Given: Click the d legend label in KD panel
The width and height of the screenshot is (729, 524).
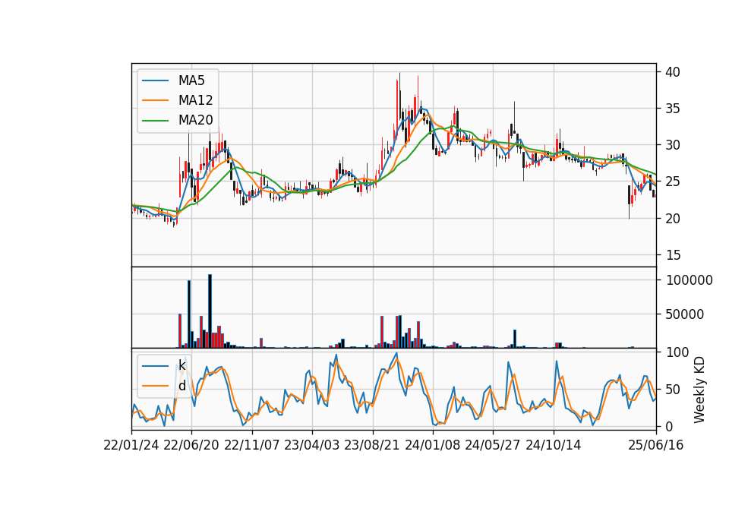Looking at the screenshot, I should [x=181, y=386].
